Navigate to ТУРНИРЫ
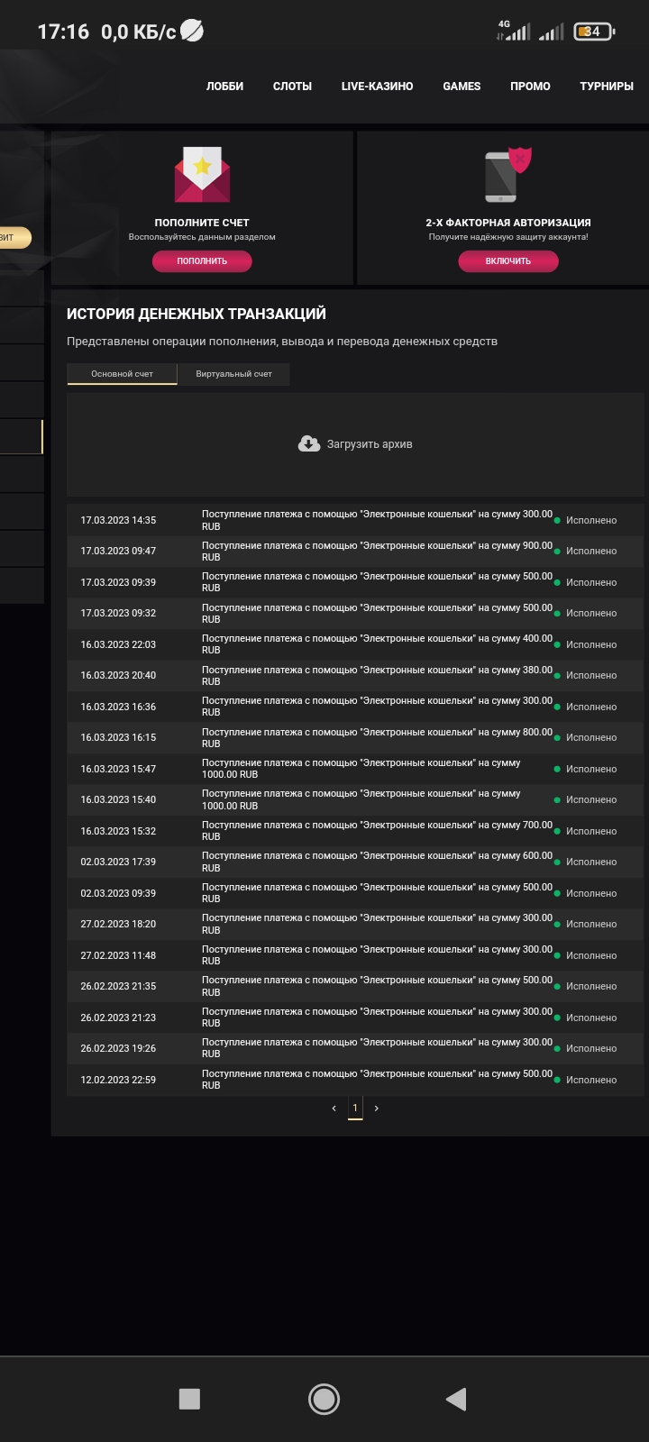The image size is (649, 1442). [x=606, y=87]
